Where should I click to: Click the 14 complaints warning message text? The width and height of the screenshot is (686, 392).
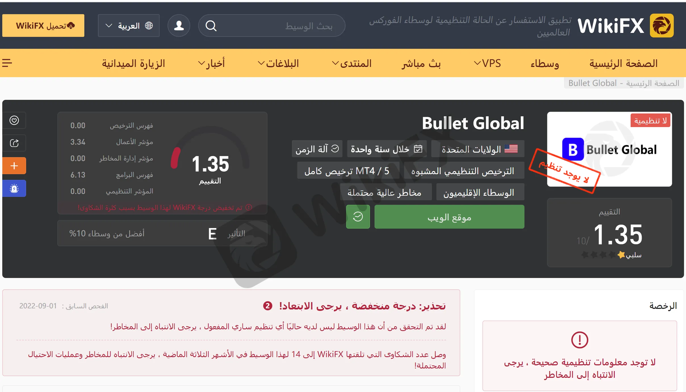click(237, 360)
